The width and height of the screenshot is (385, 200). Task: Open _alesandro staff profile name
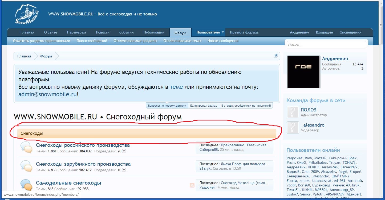tap(313, 125)
